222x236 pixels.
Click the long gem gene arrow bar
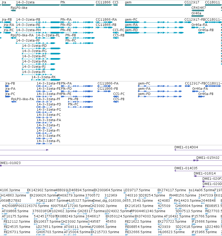pos(154,5)
